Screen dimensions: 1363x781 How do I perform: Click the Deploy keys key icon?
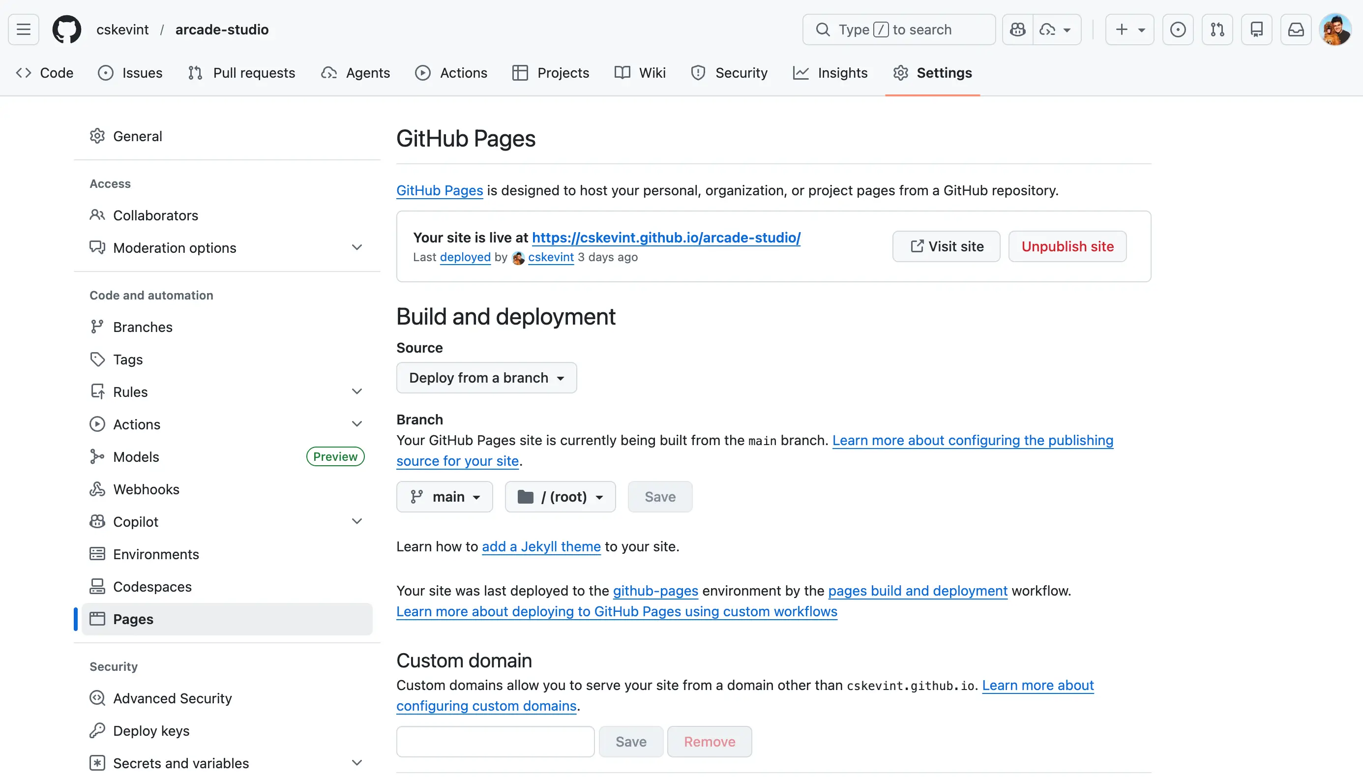coord(97,730)
